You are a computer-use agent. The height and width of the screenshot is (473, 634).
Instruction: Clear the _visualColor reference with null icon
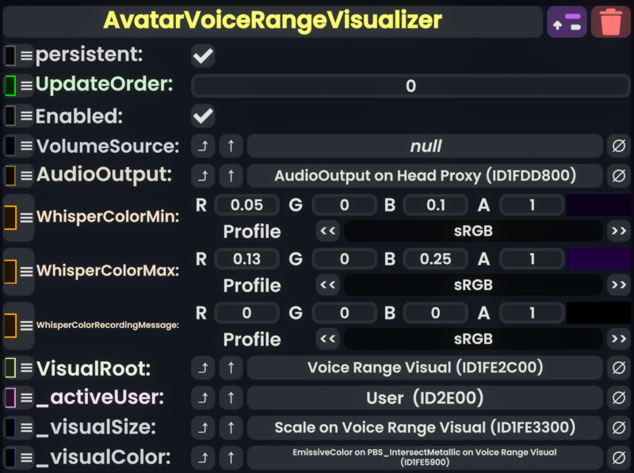tap(619, 458)
